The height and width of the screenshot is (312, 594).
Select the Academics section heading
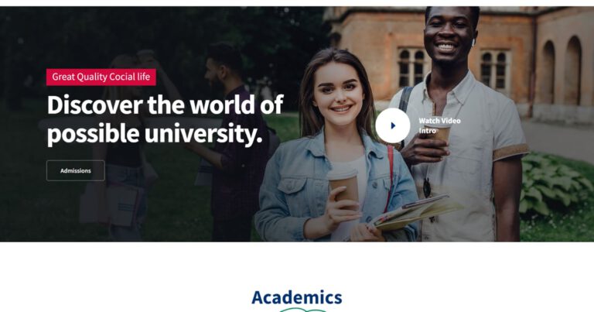coord(297,297)
